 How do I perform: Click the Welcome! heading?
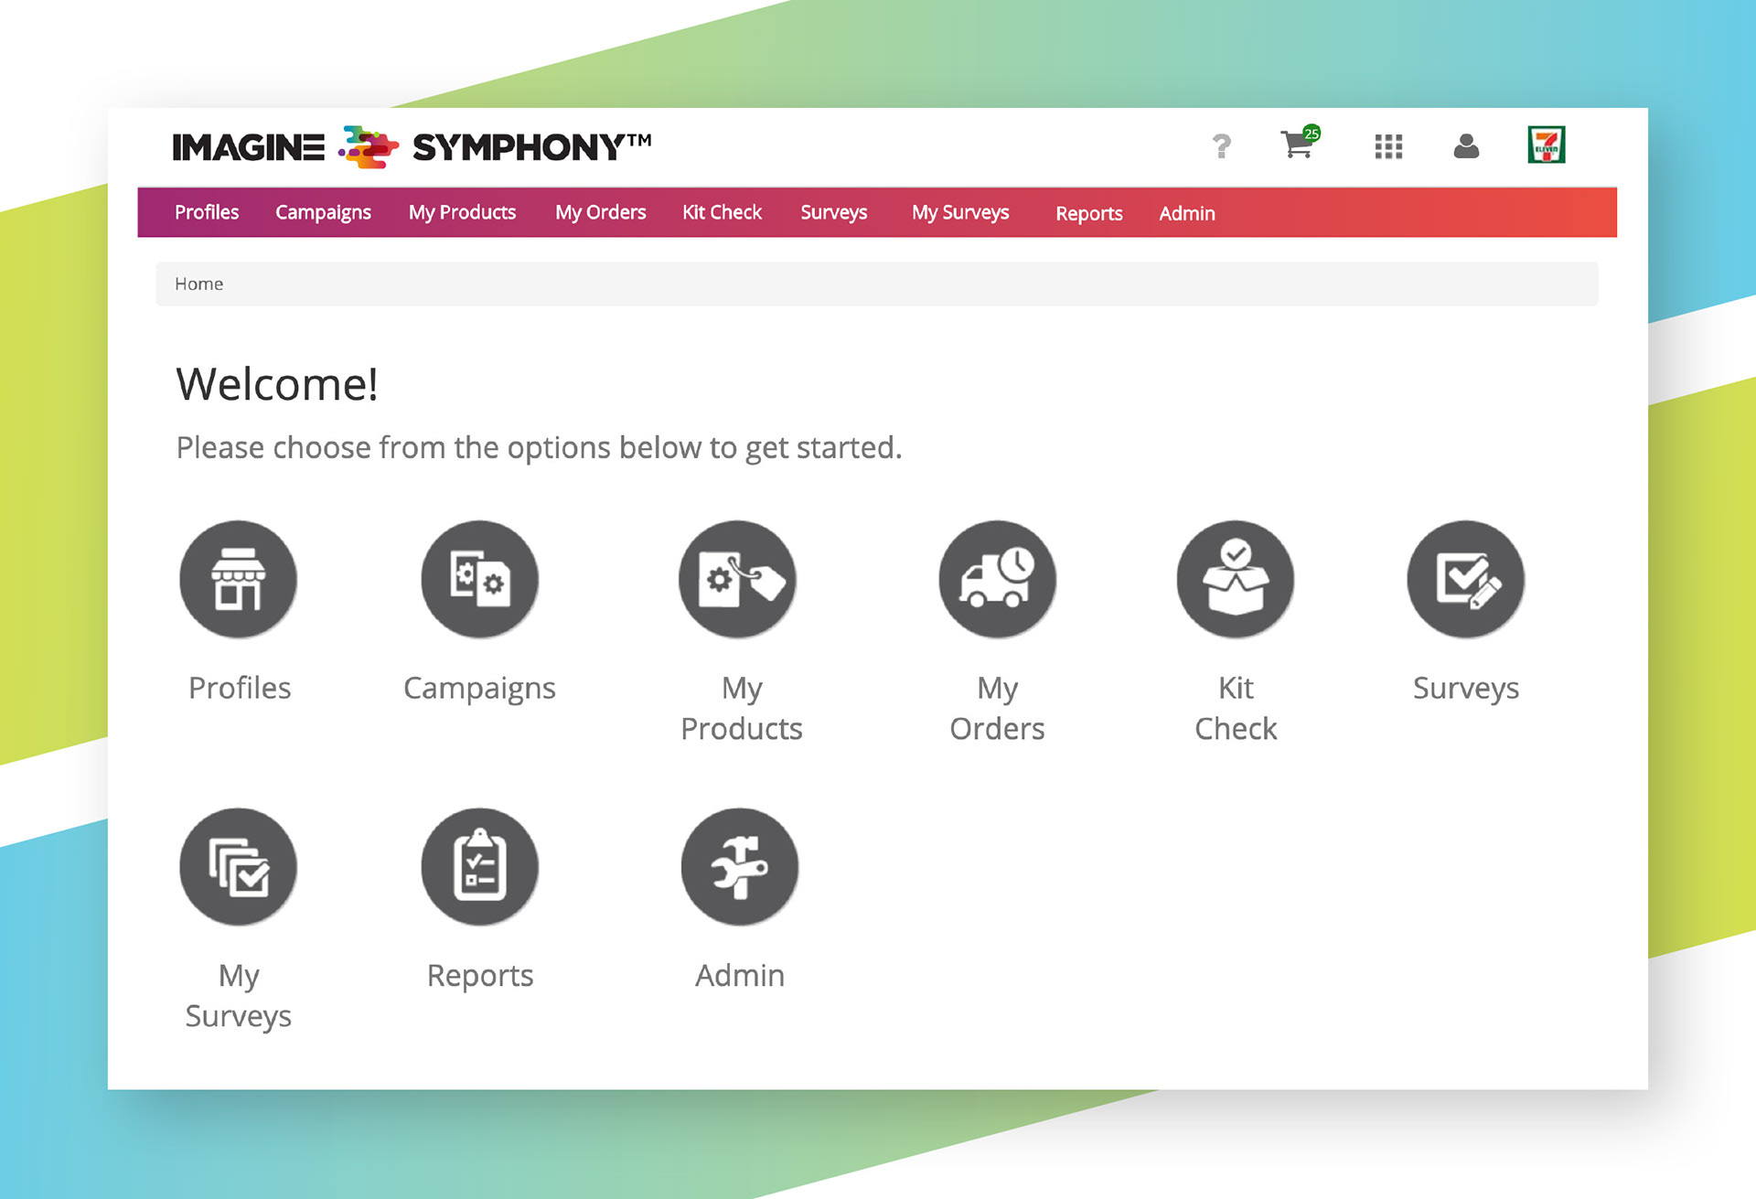click(x=277, y=384)
